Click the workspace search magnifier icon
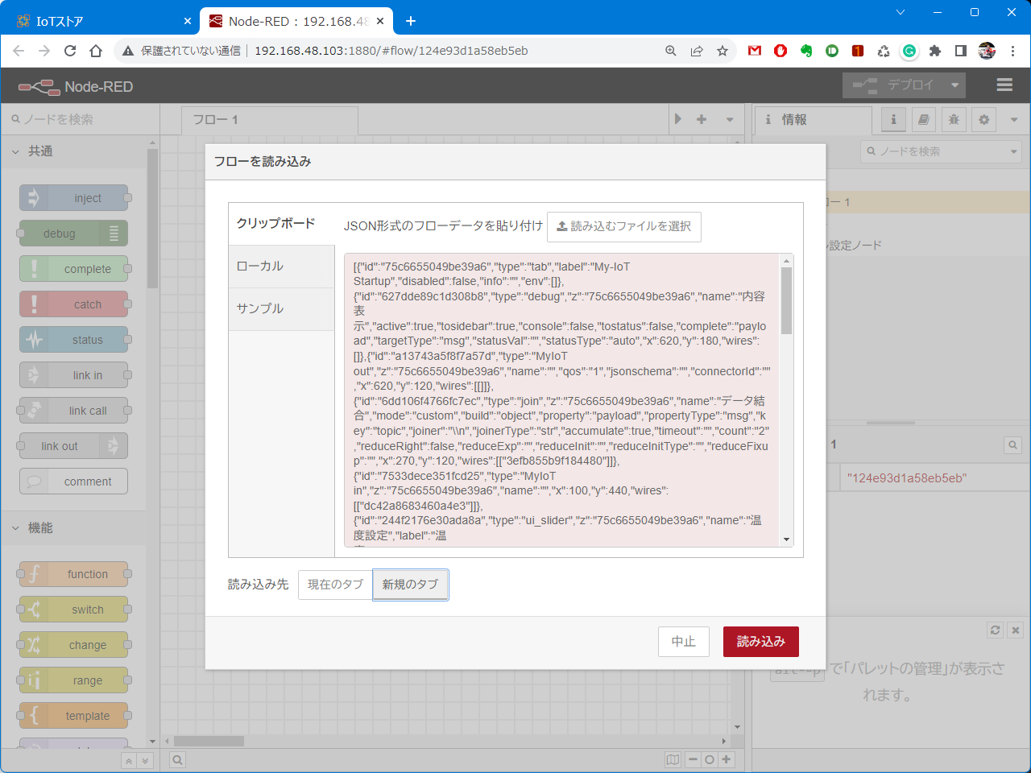Screen dimensions: 1031x773 (177, 759)
